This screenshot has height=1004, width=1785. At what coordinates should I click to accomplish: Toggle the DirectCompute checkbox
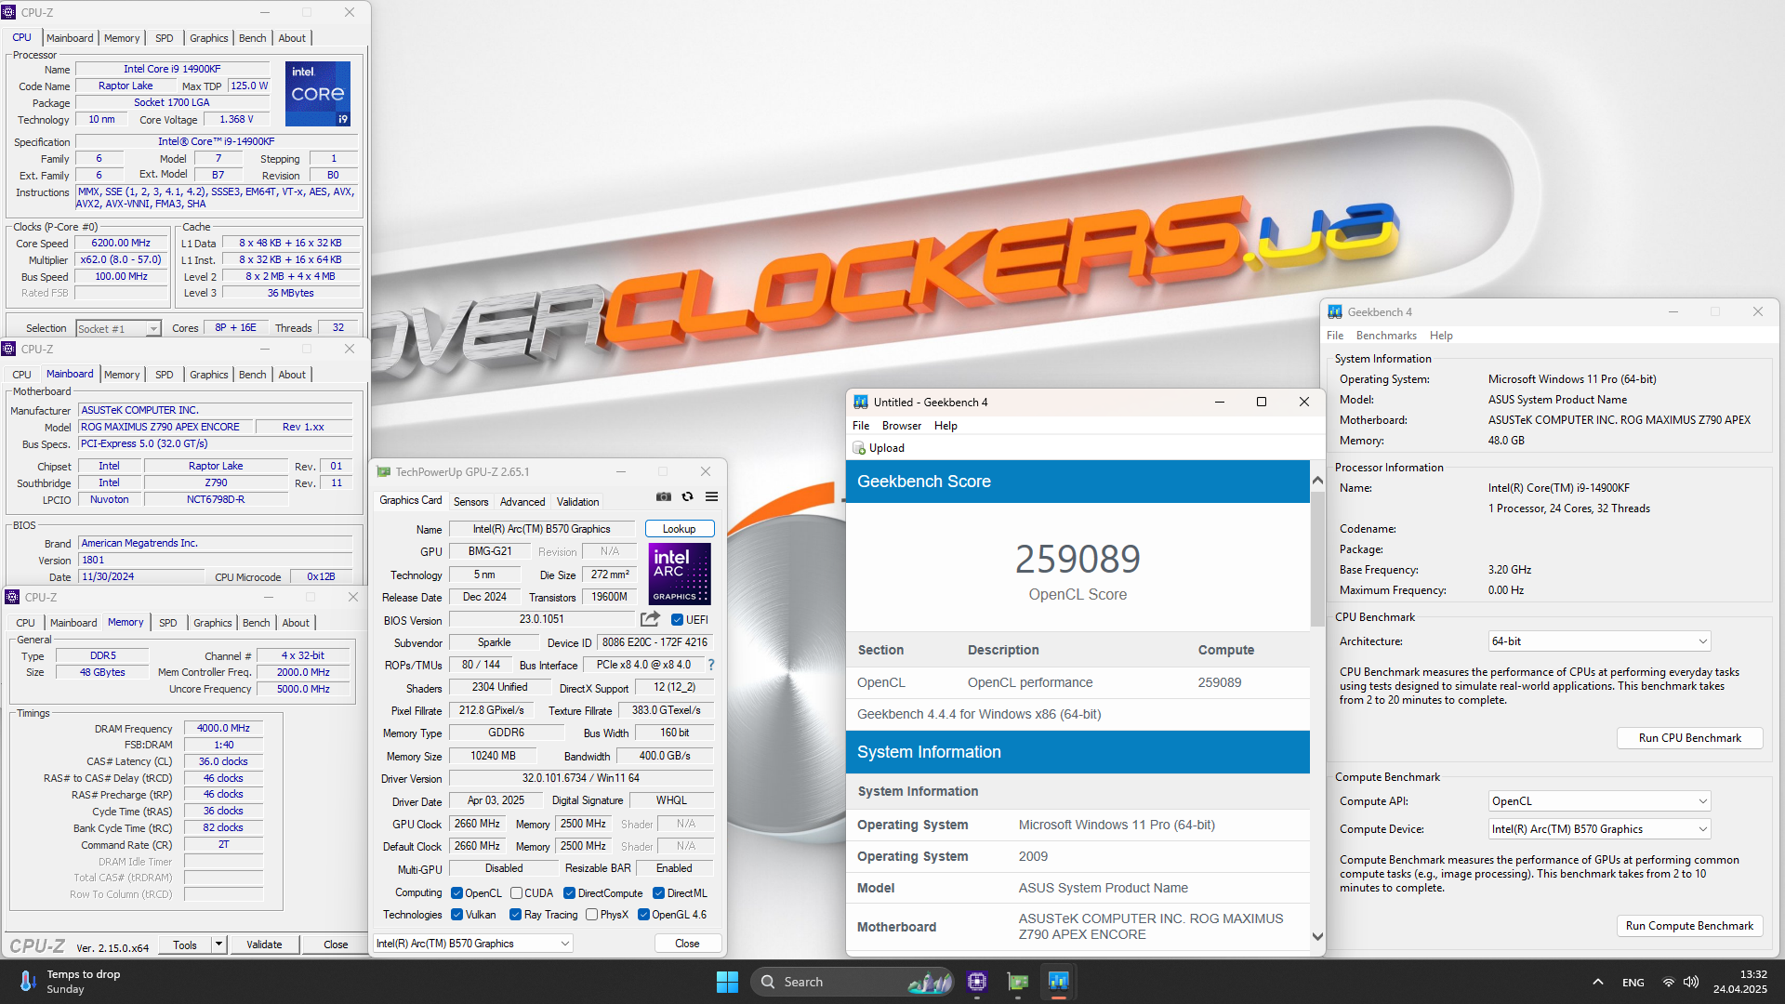(569, 893)
